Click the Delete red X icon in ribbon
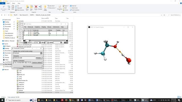This screenshot has height=102, width=182. coord(36,7)
